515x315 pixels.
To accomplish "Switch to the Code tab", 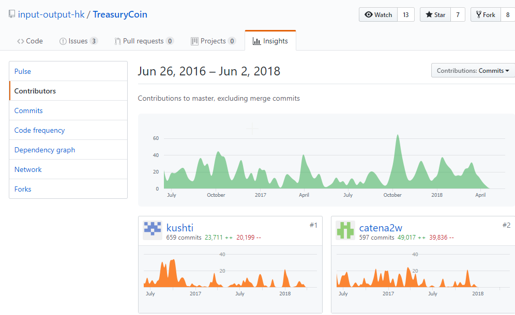I will coord(30,41).
